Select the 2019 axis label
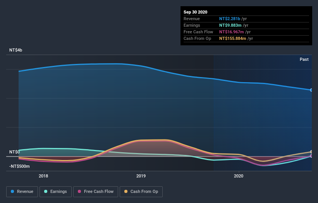This screenshot has width=318, height=203. [x=141, y=176]
